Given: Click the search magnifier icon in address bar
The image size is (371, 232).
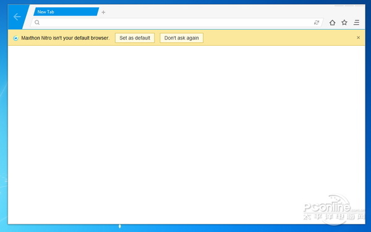Looking at the screenshot, I should coord(37,22).
